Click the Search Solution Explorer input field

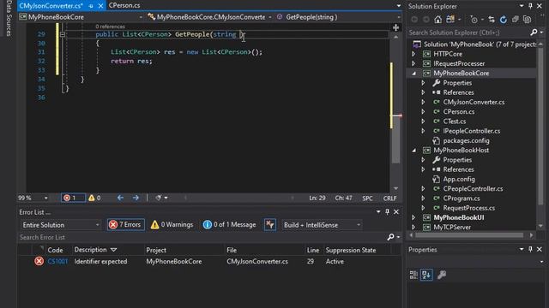(x=468, y=33)
